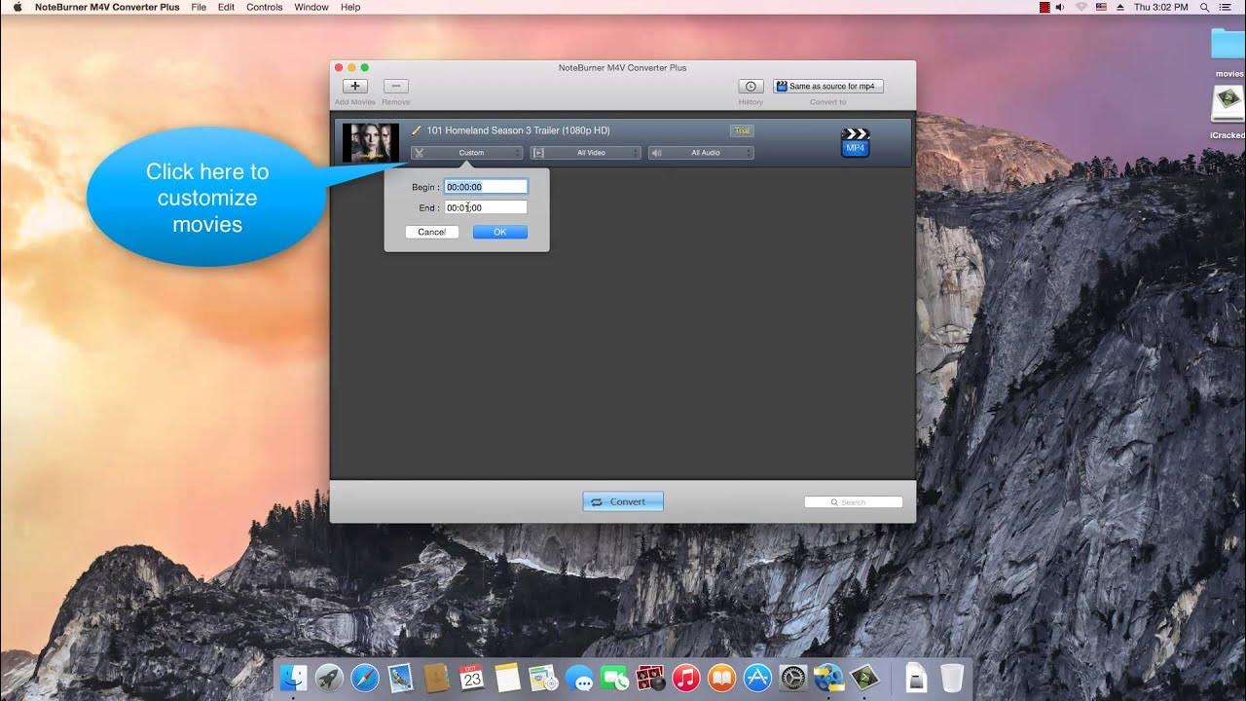Click the volume icon in menu bar
The height and width of the screenshot is (701, 1246).
coord(1059,7)
